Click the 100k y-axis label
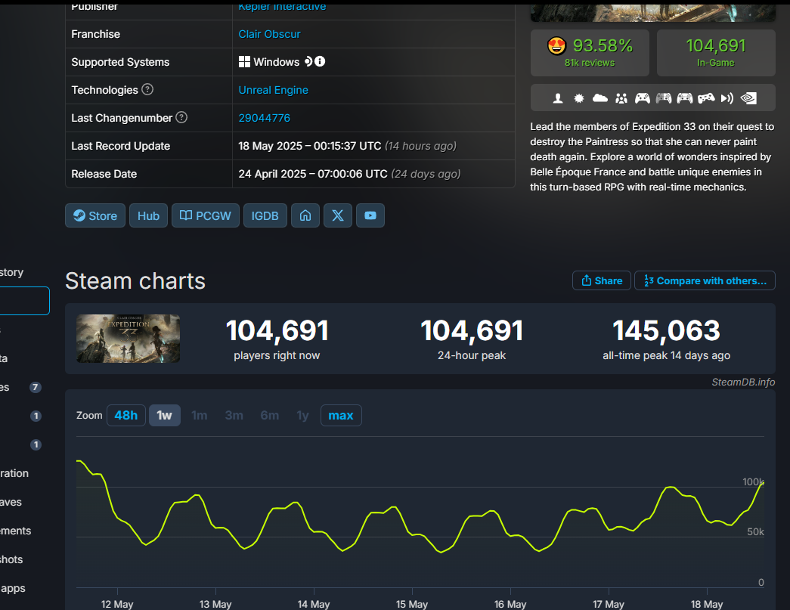Viewport: 790px width, 610px height. pos(753,482)
